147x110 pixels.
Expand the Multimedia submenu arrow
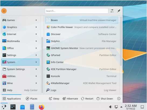click(36, 41)
